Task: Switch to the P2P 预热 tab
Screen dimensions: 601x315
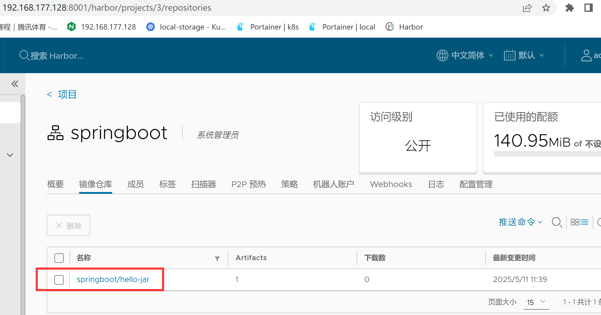Action: 249,184
